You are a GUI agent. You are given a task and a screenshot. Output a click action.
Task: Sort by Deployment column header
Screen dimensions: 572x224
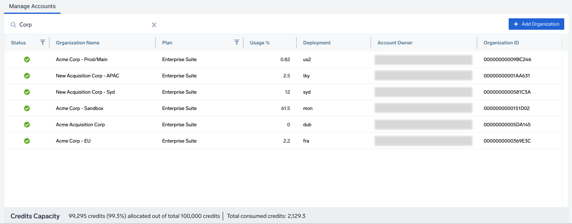tap(317, 43)
